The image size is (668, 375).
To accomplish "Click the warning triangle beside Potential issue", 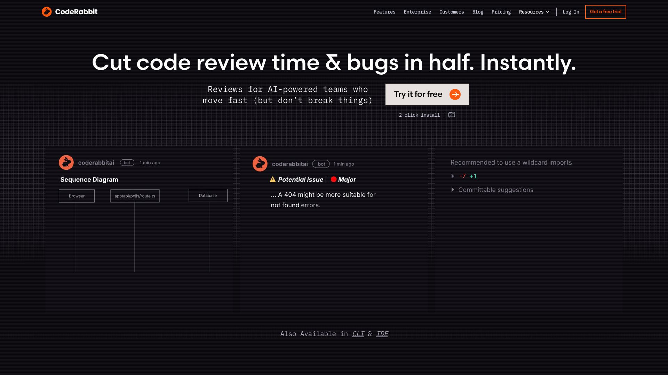I will click(x=272, y=179).
